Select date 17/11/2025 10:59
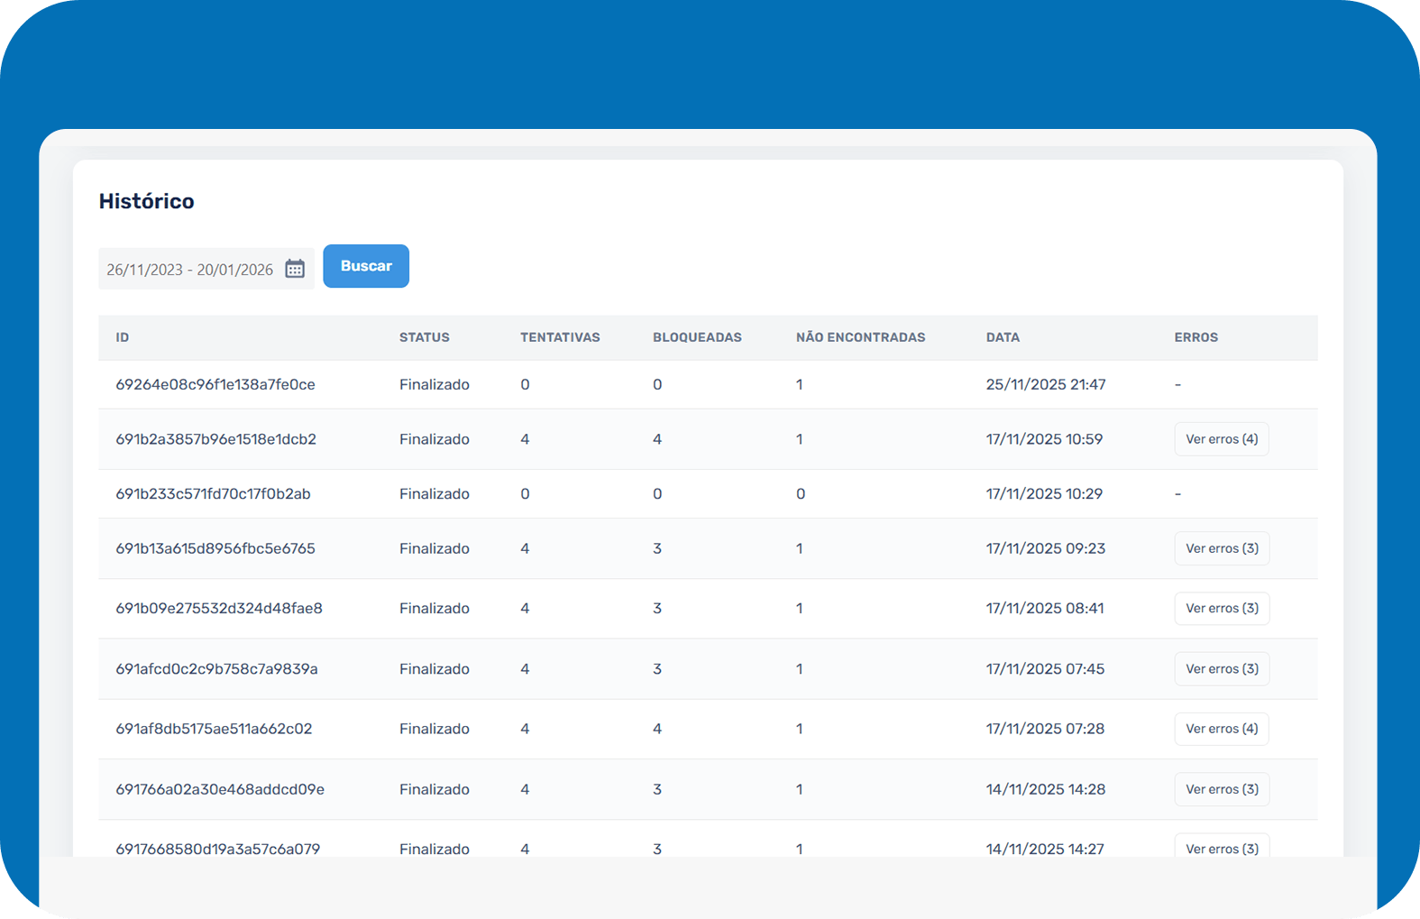 [1044, 439]
